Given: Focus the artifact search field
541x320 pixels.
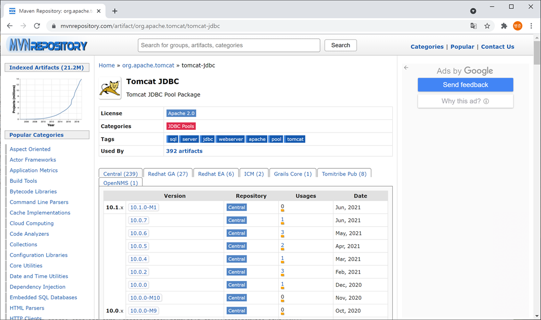Looking at the screenshot, I should (229, 45).
